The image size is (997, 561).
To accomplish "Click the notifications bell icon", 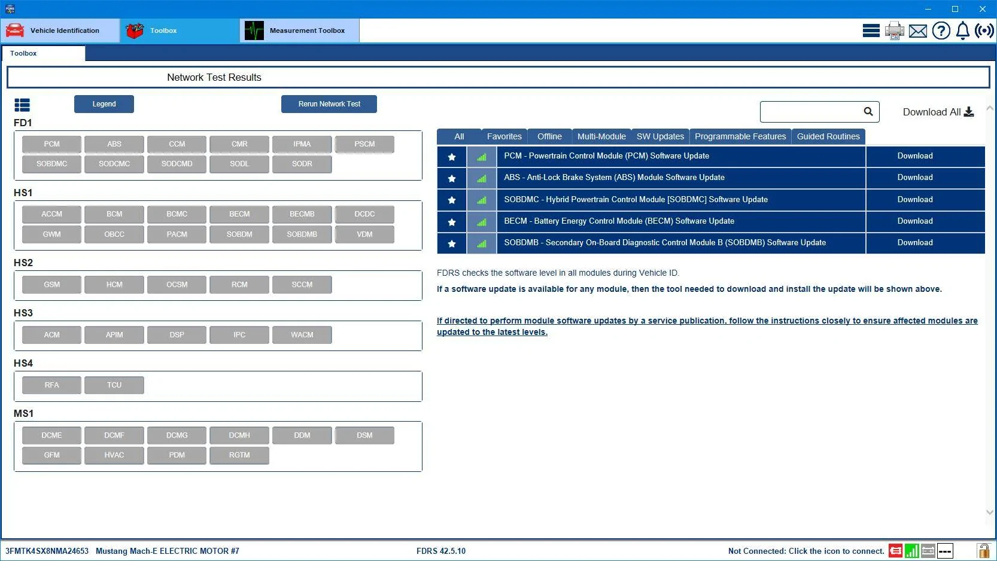I will (963, 31).
